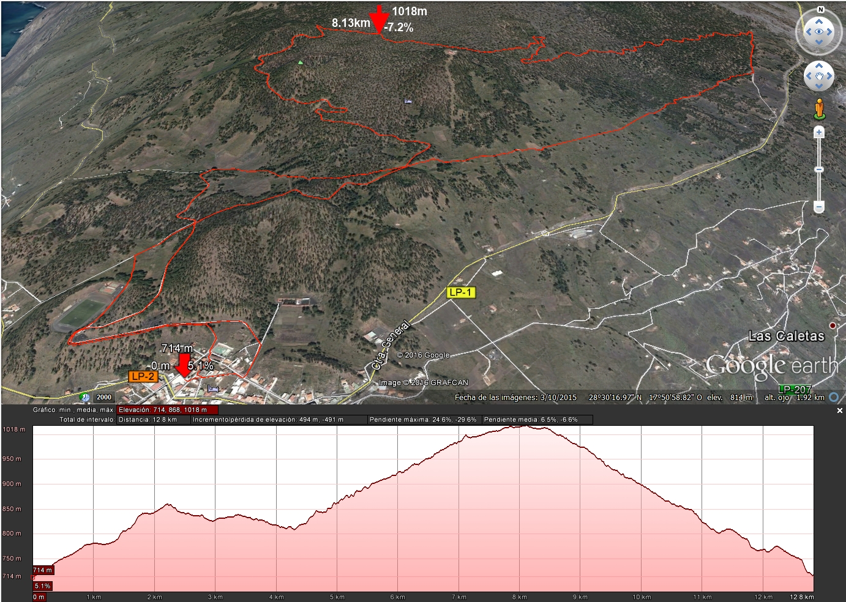Image resolution: width=846 pixels, height=602 pixels.
Task: Zoom in with the plus button
Action: coord(819,132)
